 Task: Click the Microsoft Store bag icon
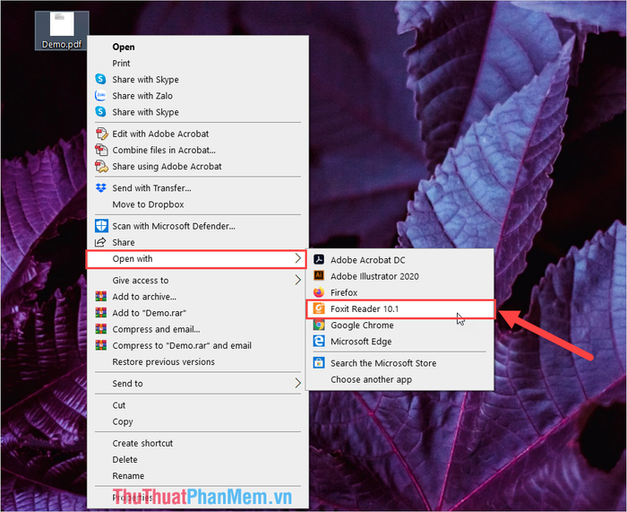click(x=319, y=362)
